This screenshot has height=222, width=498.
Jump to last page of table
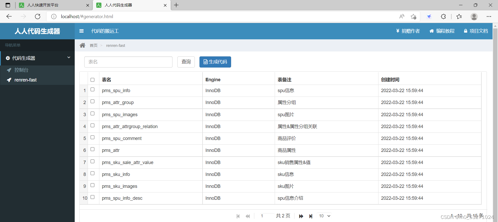(311, 216)
